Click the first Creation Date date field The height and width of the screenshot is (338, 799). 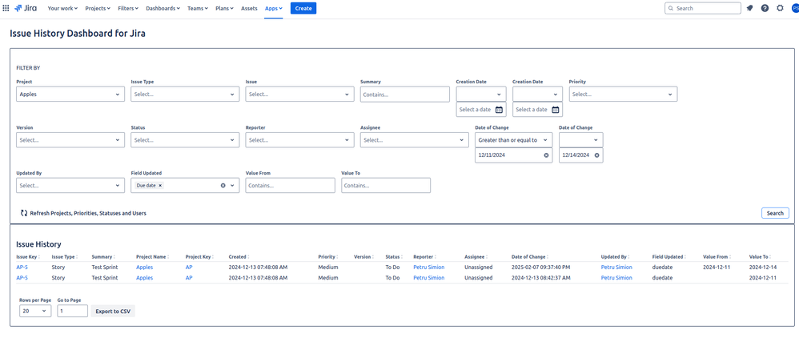pyautogui.click(x=481, y=110)
